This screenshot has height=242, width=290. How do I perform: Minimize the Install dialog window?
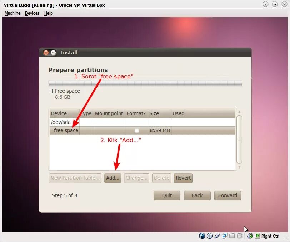[53, 53]
